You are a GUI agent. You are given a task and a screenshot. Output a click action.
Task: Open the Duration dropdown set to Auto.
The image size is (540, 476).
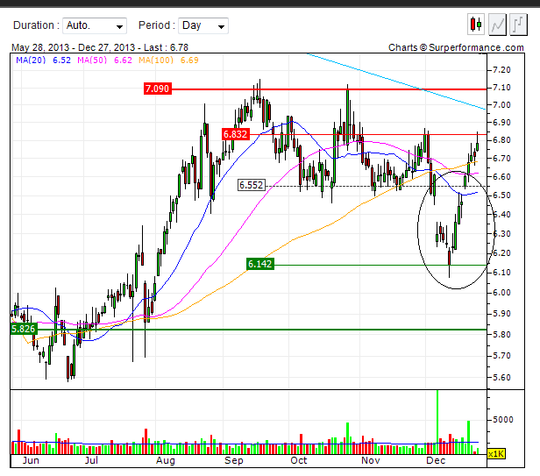pos(95,25)
